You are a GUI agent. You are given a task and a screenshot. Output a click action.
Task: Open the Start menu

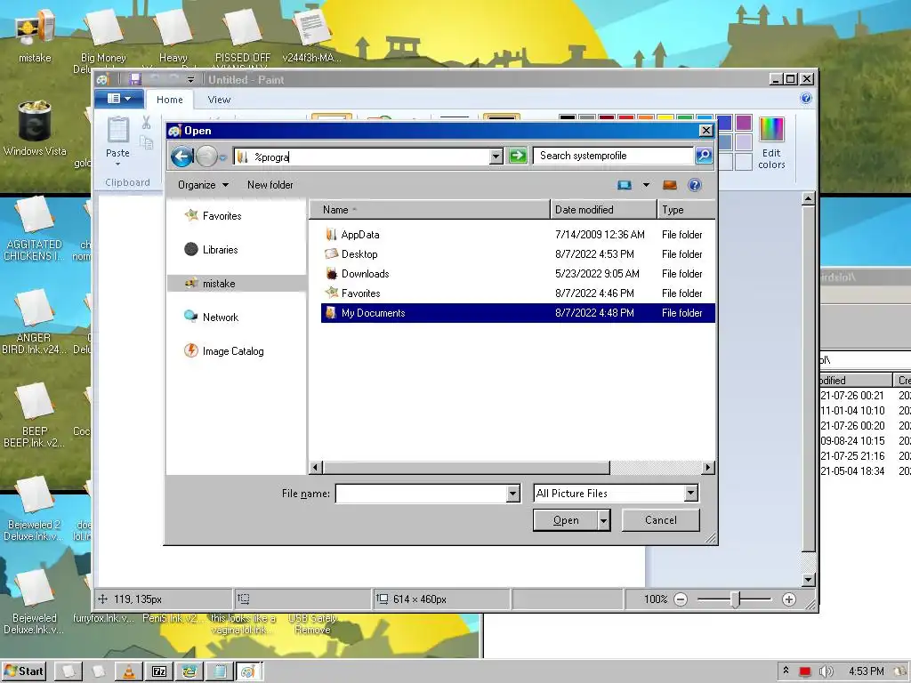click(x=24, y=671)
